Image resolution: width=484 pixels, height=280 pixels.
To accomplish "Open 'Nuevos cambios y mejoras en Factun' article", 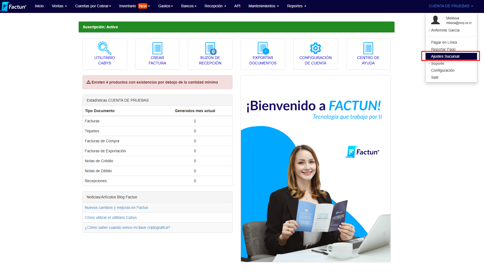I will click(x=117, y=208).
